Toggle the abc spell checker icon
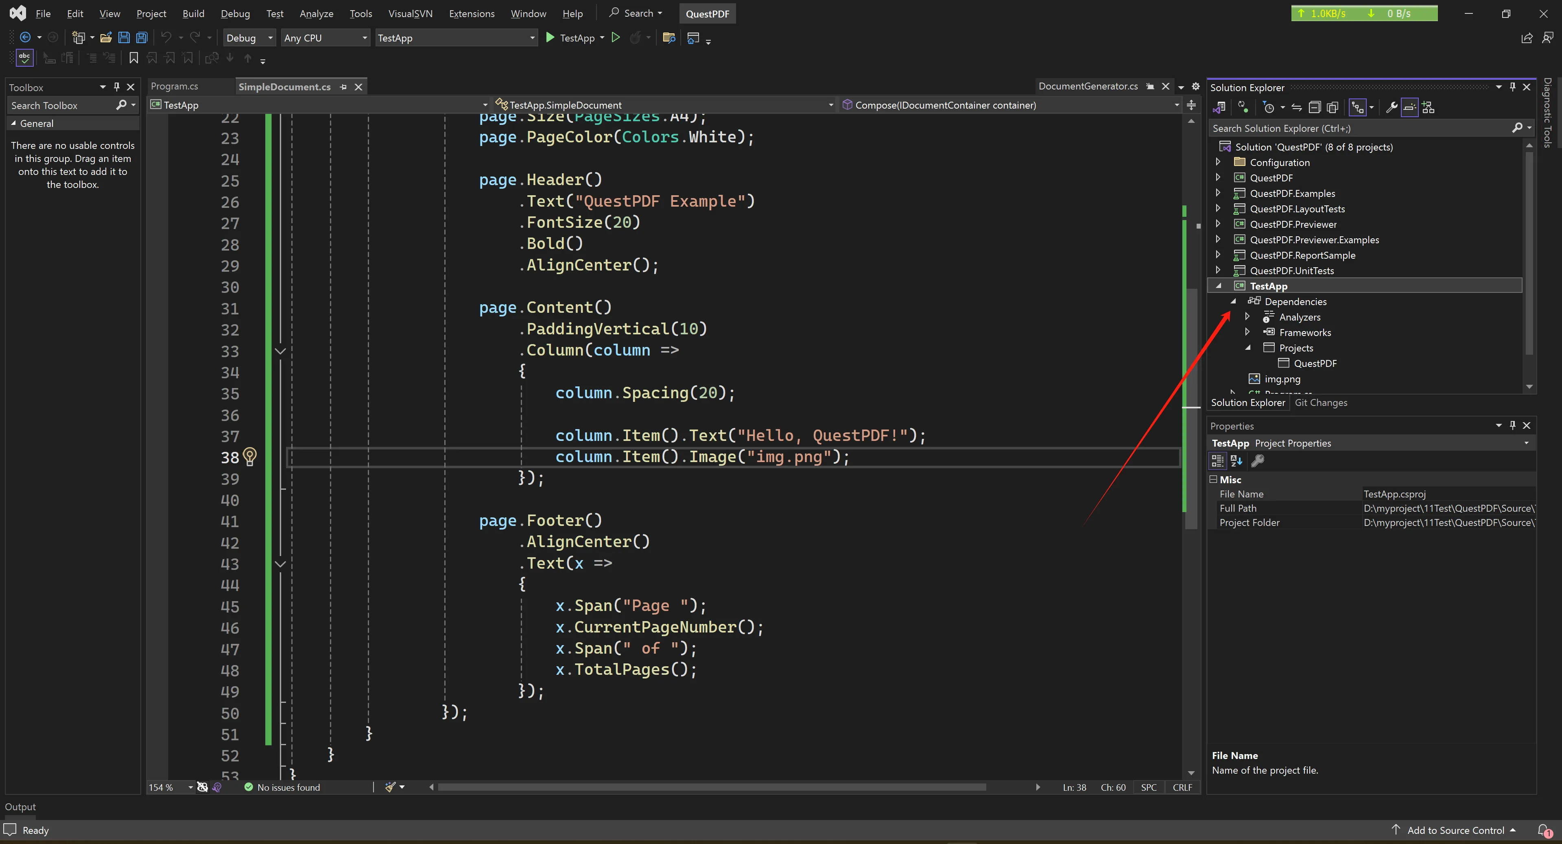 click(x=24, y=58)
